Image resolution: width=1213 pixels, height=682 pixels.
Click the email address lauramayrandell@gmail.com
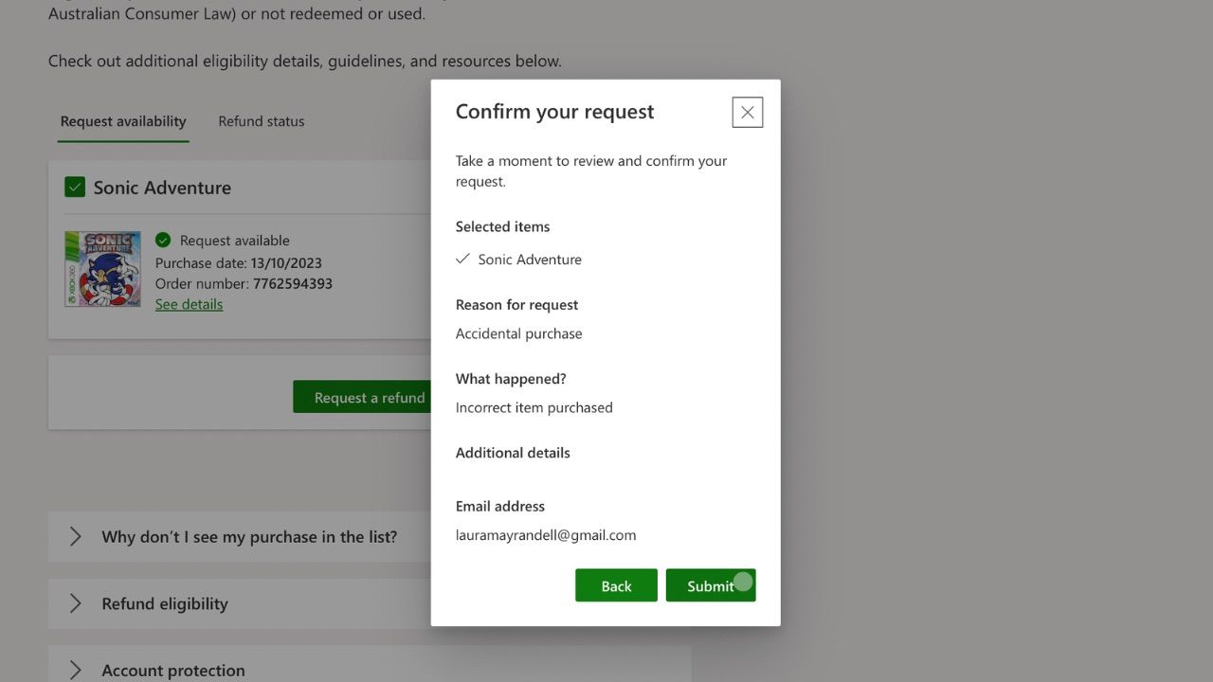tap(546, 535)
